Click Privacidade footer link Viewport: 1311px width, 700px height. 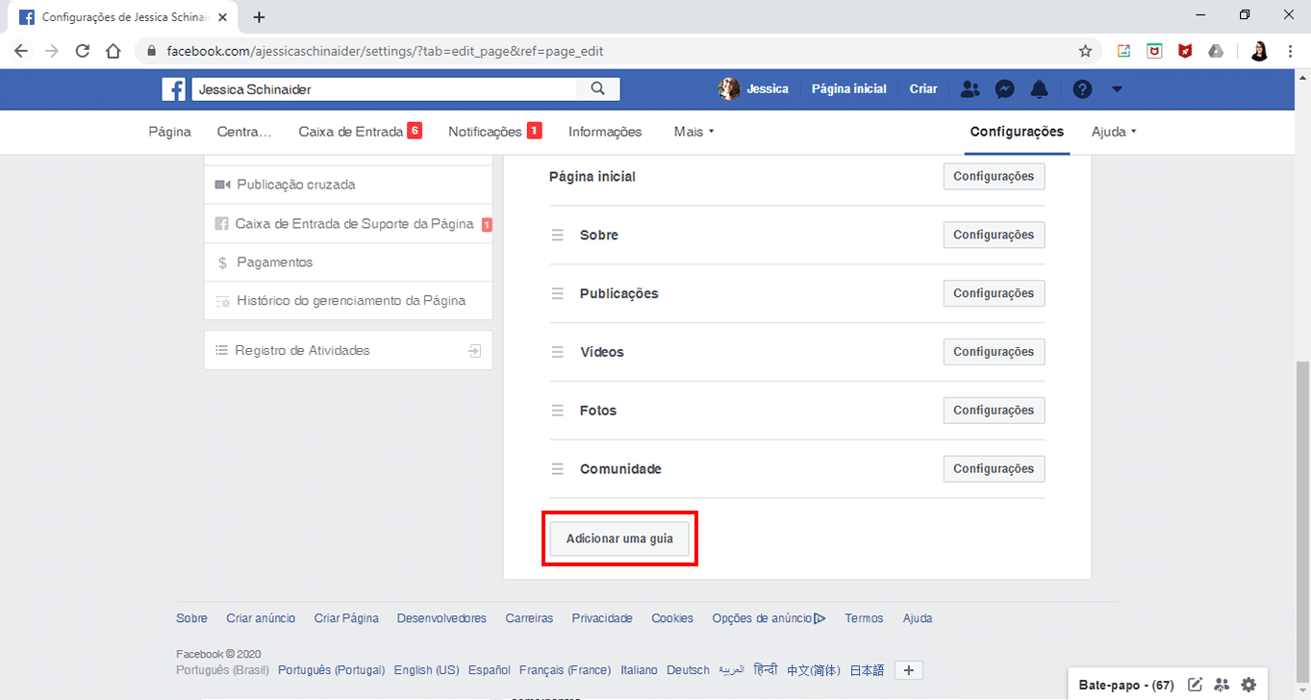602,618
